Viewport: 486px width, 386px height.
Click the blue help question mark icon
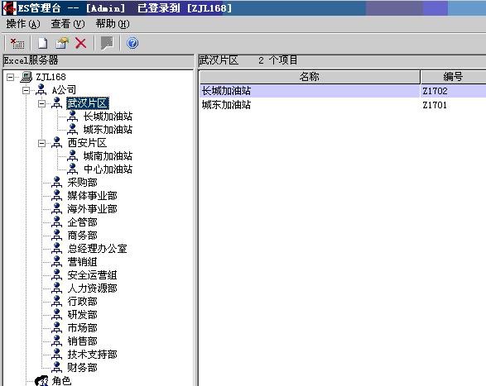132,43
